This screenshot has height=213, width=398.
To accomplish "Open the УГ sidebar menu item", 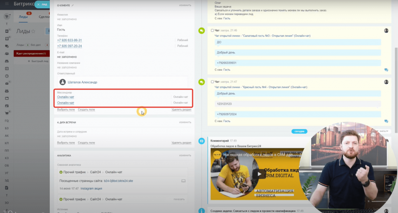I will (7, 173).
